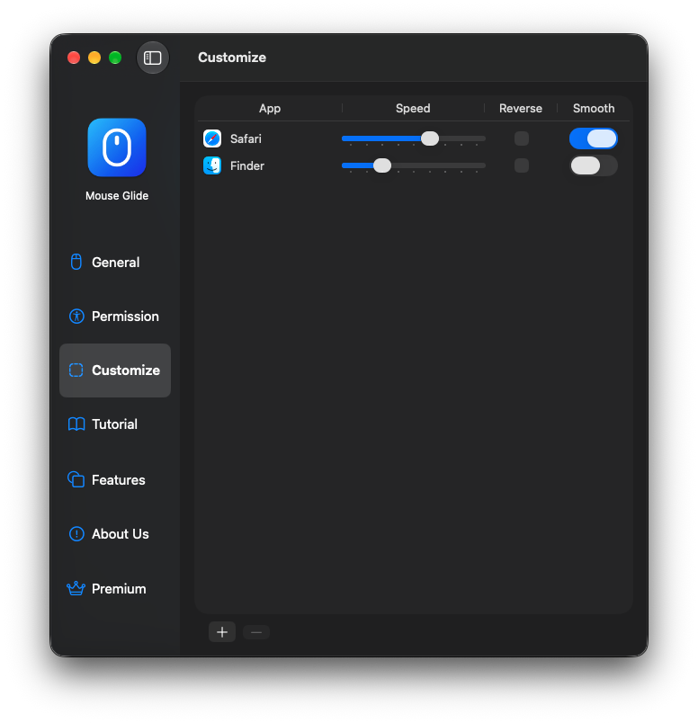Viewport: 698px width, 723px height.
Task: Open the Permission section
Action: pos(115,317)
